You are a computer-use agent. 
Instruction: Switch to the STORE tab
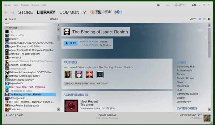pos(26,12)
